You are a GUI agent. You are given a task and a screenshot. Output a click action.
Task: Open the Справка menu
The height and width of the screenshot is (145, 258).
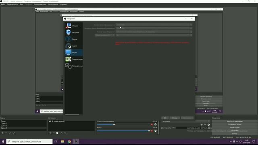pyautogui.click(x=63, y=4)
